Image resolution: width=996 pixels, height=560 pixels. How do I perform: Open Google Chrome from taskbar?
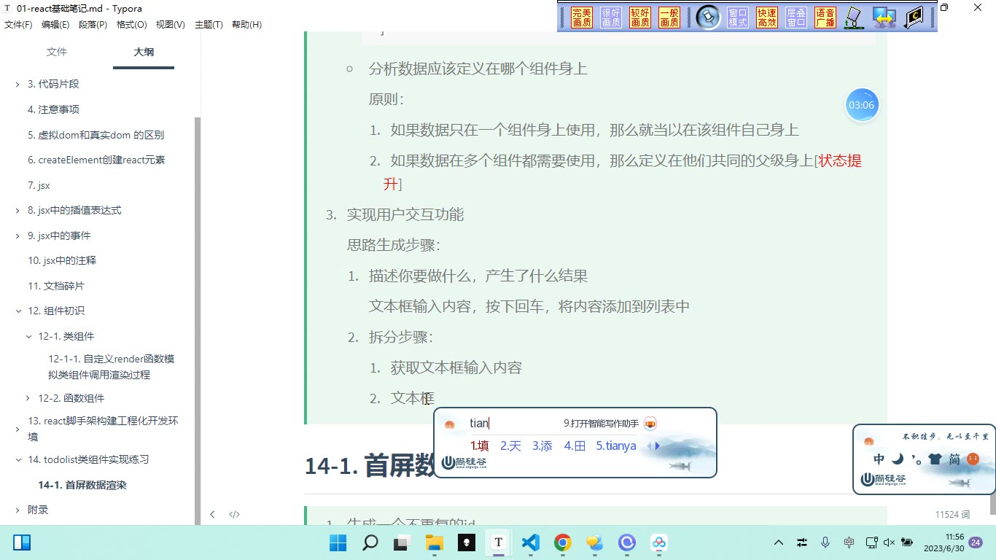pyautogui.click(x=562, y=542)
